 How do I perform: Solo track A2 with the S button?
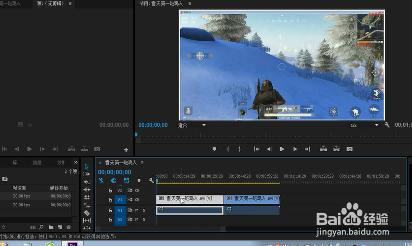tap(144, 219)
